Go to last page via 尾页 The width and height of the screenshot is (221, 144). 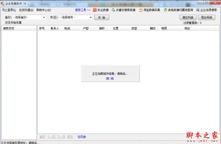click(70, 137)
